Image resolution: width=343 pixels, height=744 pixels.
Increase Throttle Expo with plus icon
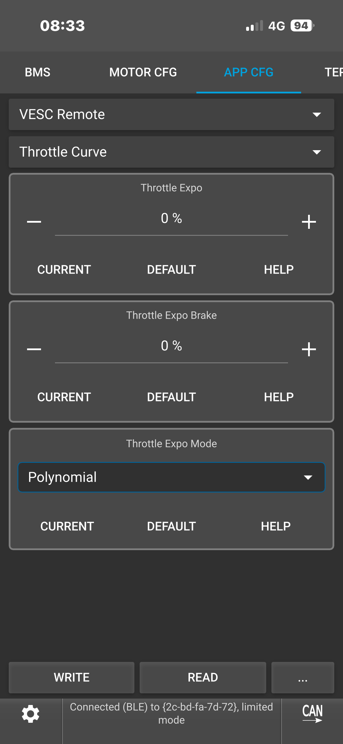(309, 222)
